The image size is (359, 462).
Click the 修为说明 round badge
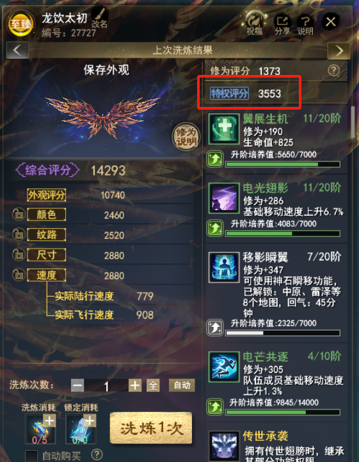pyautogui.click(x=186, y=136)
